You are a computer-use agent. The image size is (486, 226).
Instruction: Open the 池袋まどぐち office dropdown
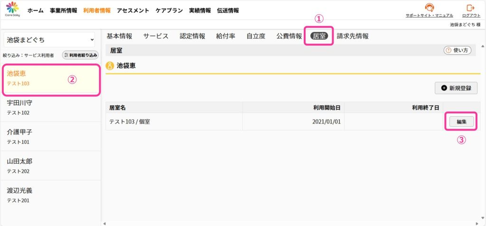click(49, 40)
